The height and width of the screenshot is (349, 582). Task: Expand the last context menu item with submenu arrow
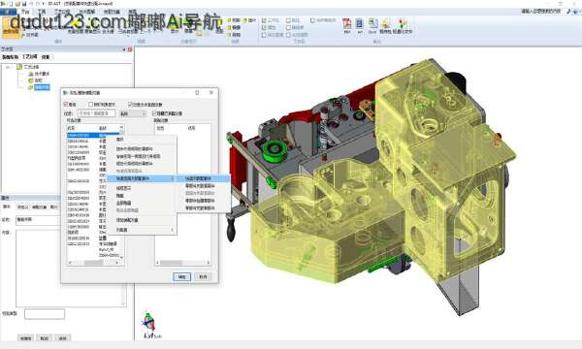[145, 230]
